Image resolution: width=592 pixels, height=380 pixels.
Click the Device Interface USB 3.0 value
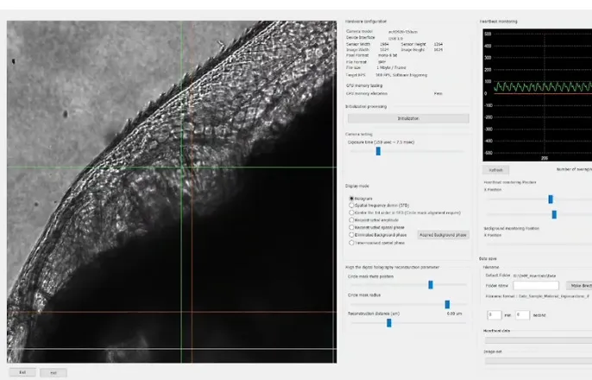coord(395,38)
